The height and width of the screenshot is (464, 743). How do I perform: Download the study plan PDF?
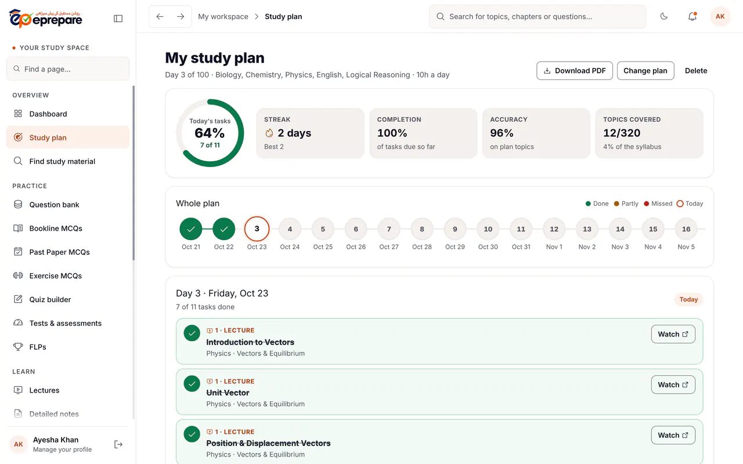(575, 71)
